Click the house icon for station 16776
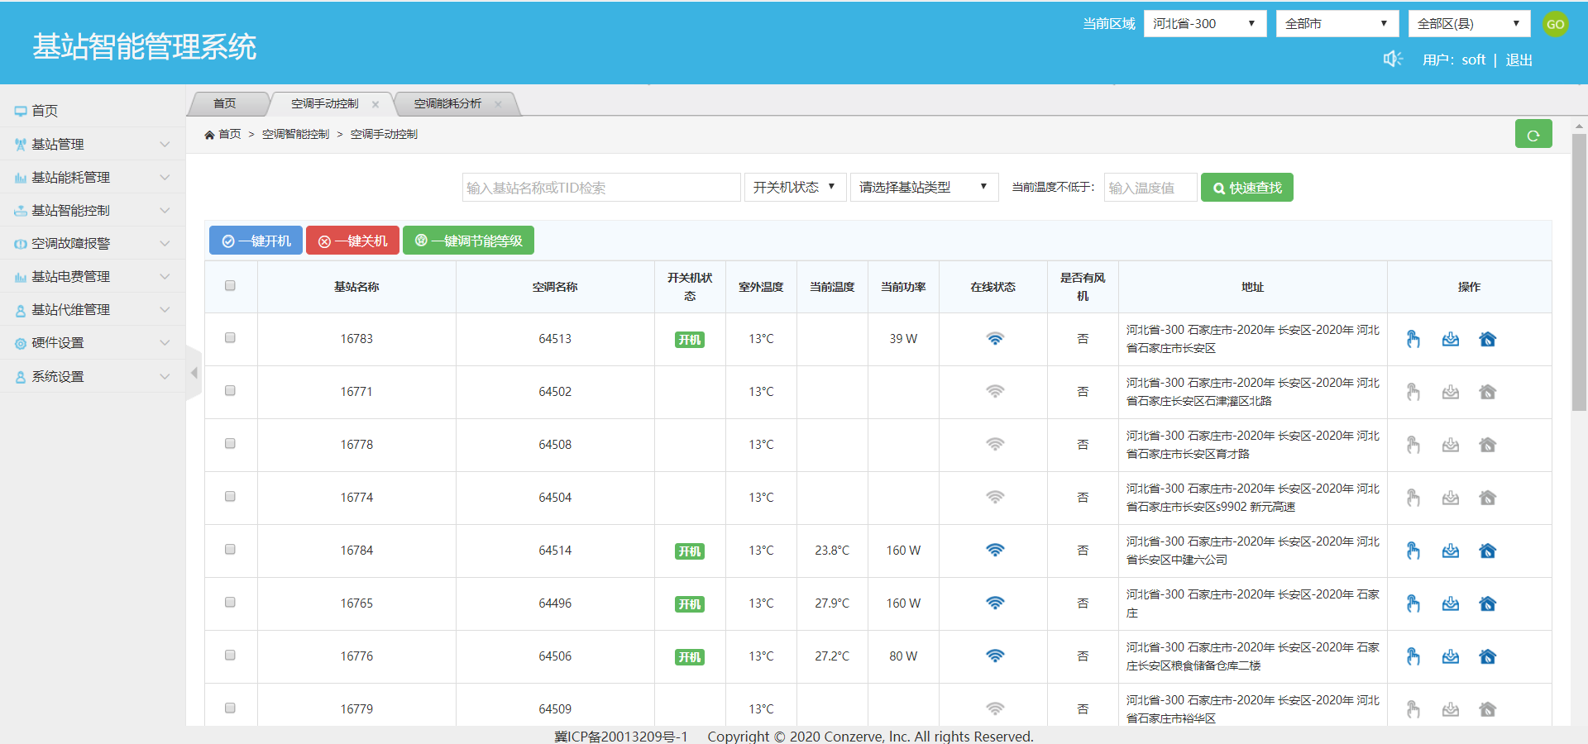 [1487, 656]
